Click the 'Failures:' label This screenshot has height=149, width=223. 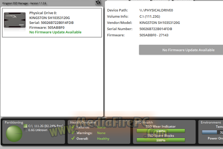[83, 127]
